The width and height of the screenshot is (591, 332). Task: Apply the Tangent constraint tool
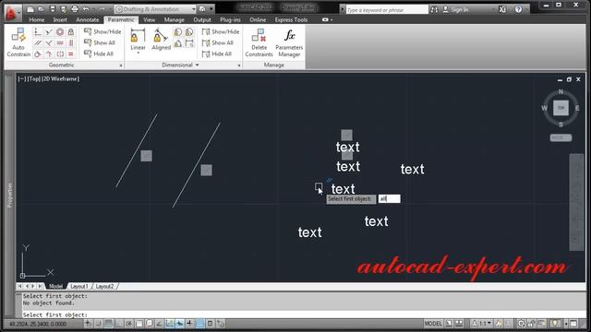(38, 54)
